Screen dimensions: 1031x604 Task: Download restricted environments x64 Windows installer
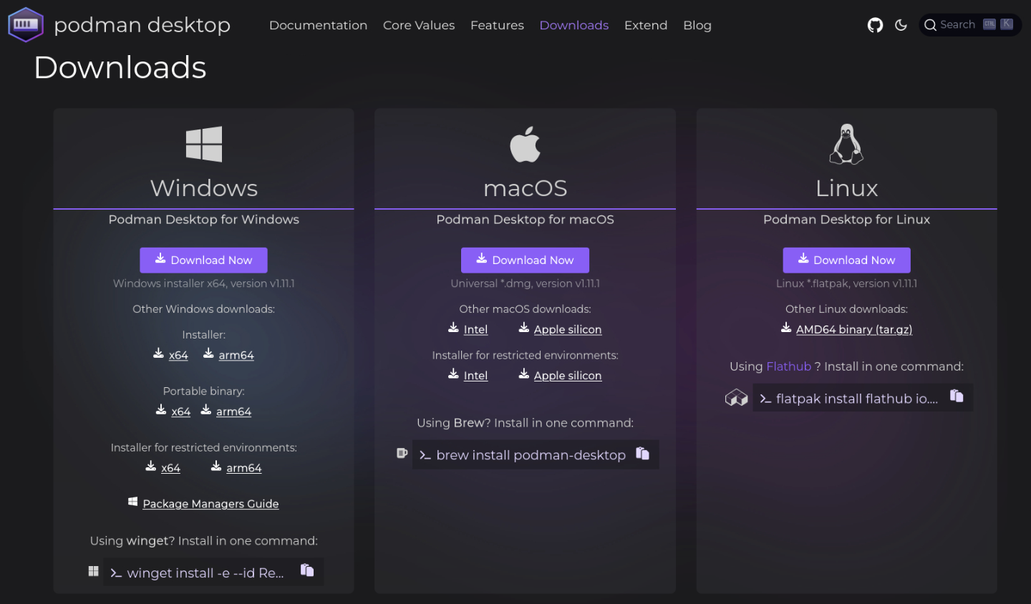point(170,468)
